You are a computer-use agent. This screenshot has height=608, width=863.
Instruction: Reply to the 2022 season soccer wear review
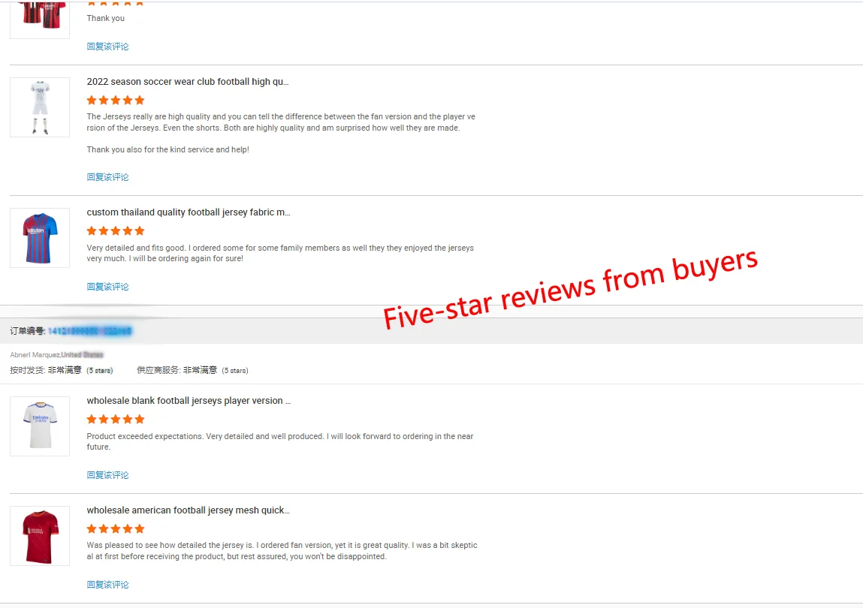click(108, 176)
